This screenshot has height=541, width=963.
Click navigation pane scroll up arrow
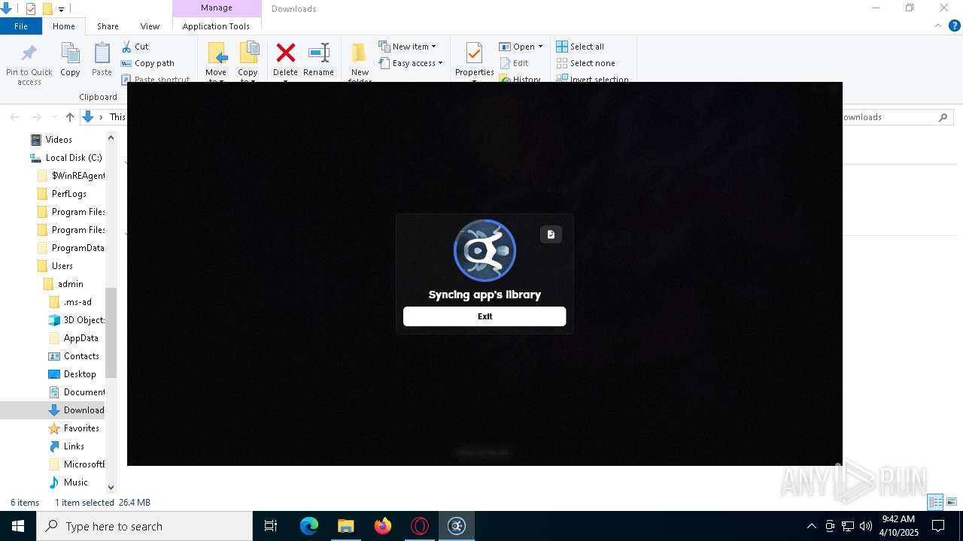(111, 138)
